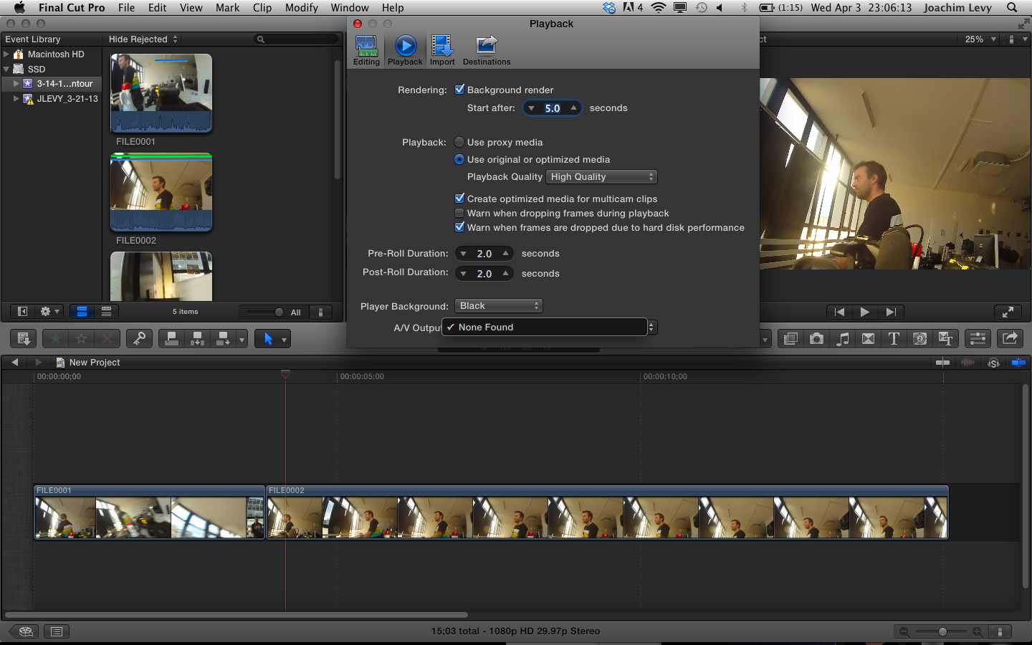Uncheck Background render checkbox
The width and height of the screenshot is (1032, 645).
click(x=460, y=90)
